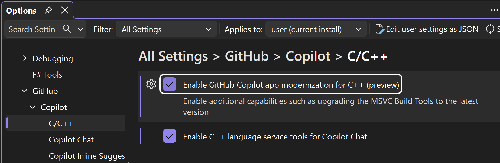Select Copilot Chat in the settings tree
This screenshot has width=500, height=163.
[71, 139]
